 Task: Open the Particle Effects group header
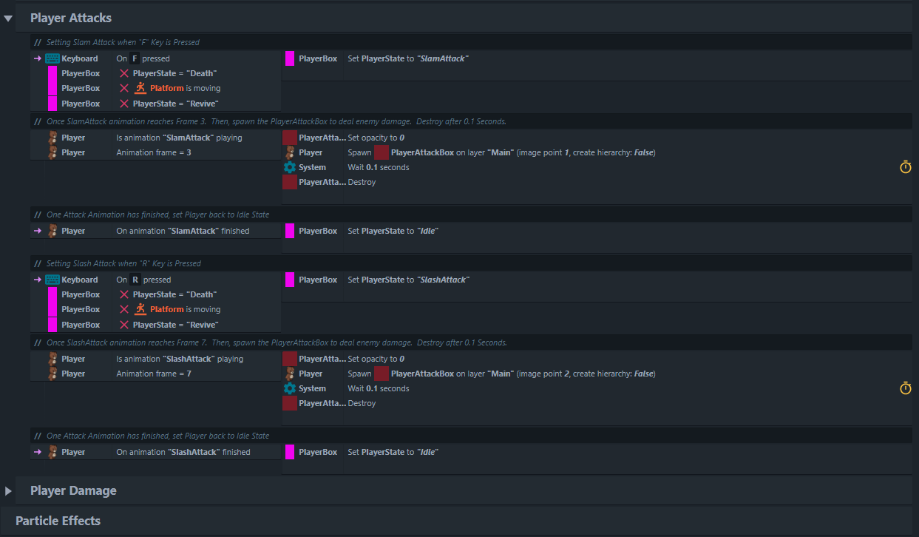tap(58, 521)
